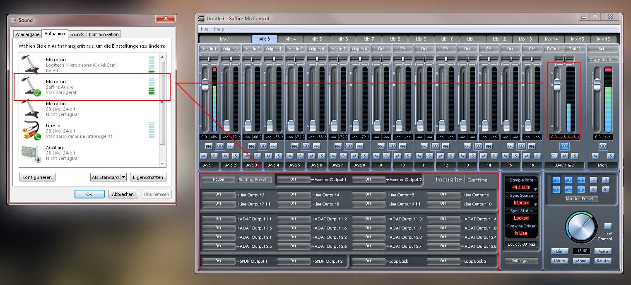
Task: Open the SPDIF Output 1 source dropdown
Action: click(219, 261)
